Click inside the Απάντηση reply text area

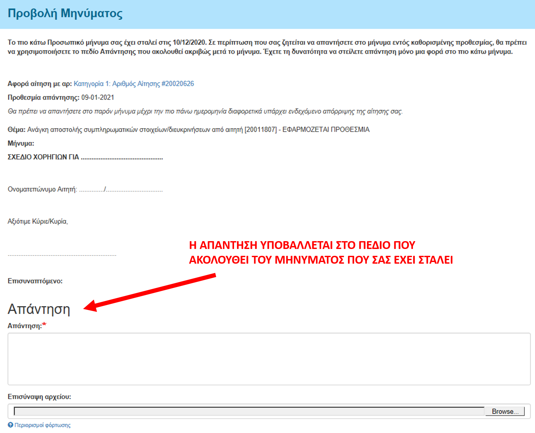[x=269, y=359]
